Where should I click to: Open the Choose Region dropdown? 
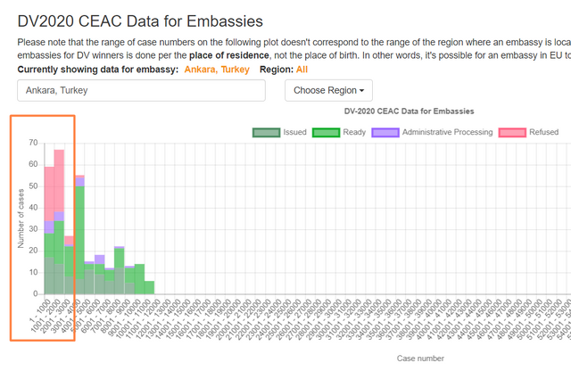(328, 90)
